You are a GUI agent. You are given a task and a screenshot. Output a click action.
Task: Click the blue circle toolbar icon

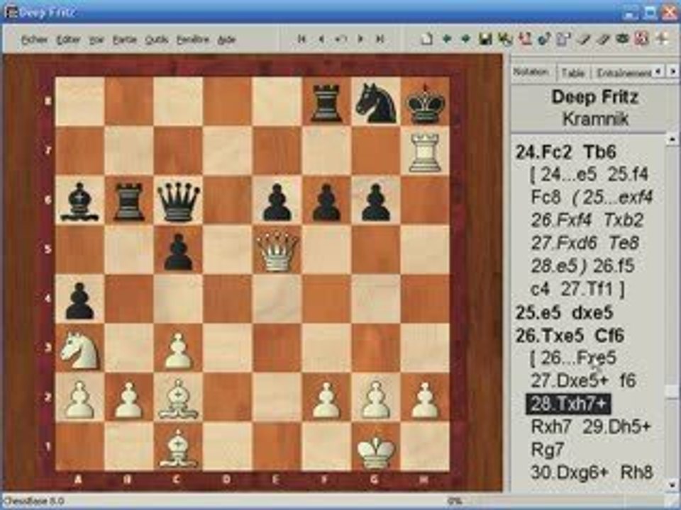(x=544, y=39)
